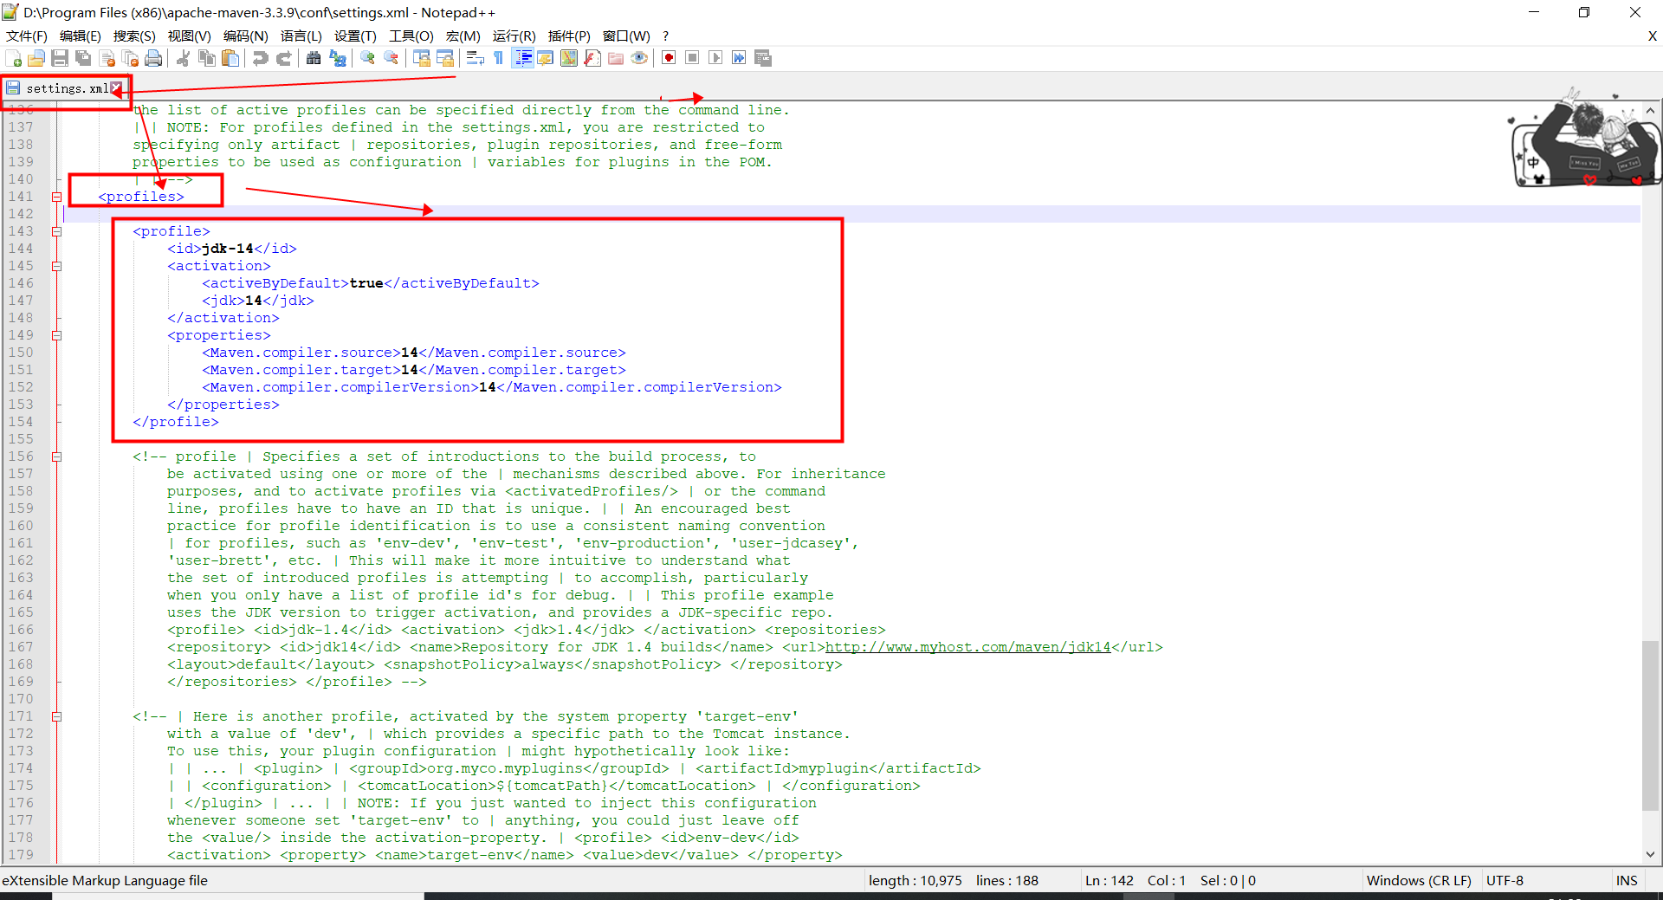Paste using the clipboard toolbar icon
Screen dimensions: 1663x900
click(230, 58)
